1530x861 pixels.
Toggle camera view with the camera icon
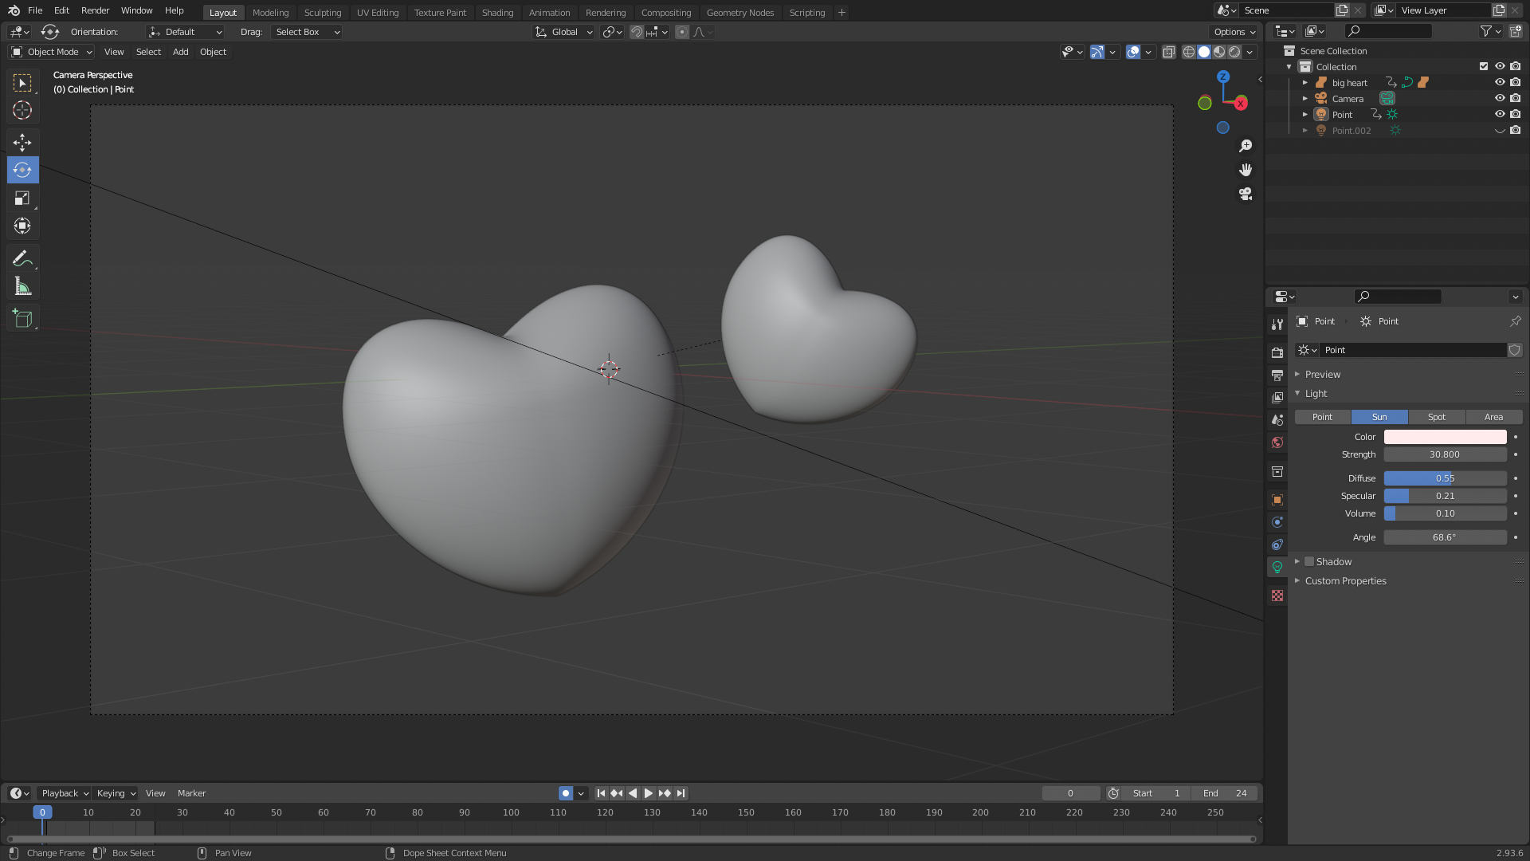click(1246, 194)
